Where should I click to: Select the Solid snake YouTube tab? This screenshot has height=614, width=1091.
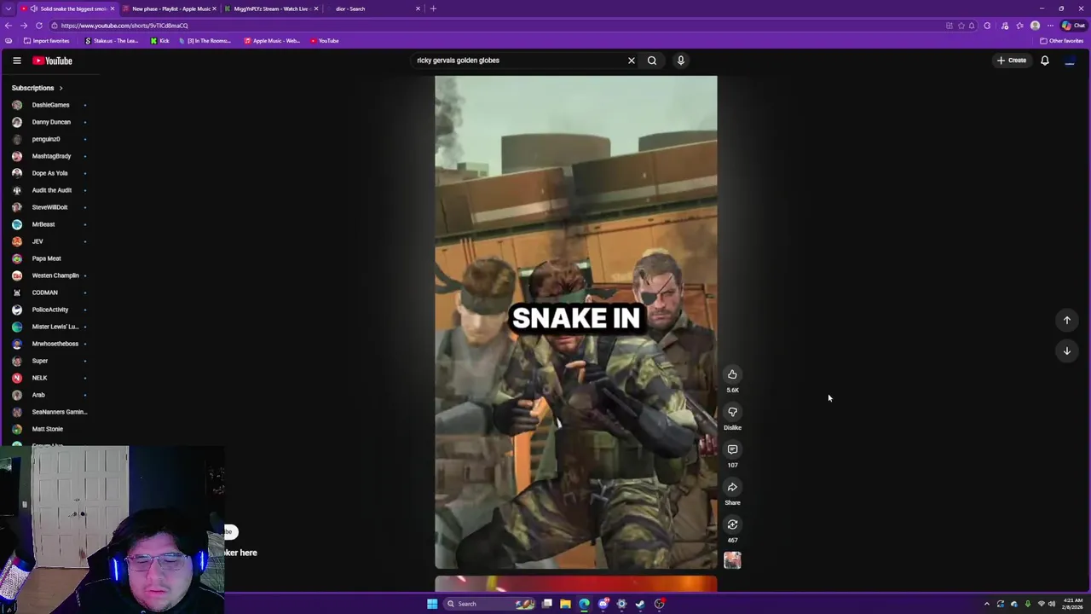67,9
